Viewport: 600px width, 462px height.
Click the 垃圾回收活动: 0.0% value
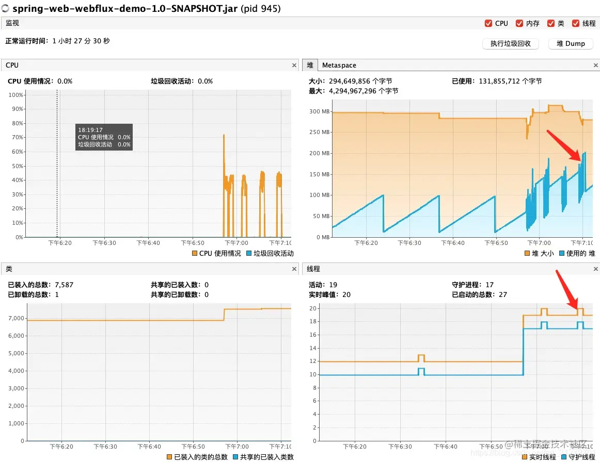(182, 81)
